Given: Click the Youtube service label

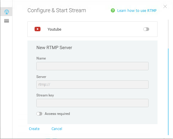Looking at the screenshot, I should 54,29.
